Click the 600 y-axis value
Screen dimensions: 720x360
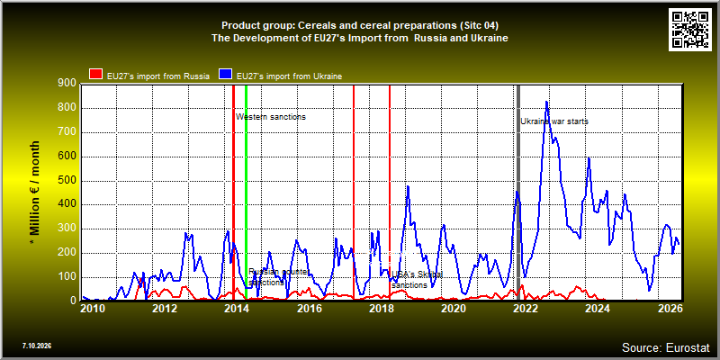point(68,156)
